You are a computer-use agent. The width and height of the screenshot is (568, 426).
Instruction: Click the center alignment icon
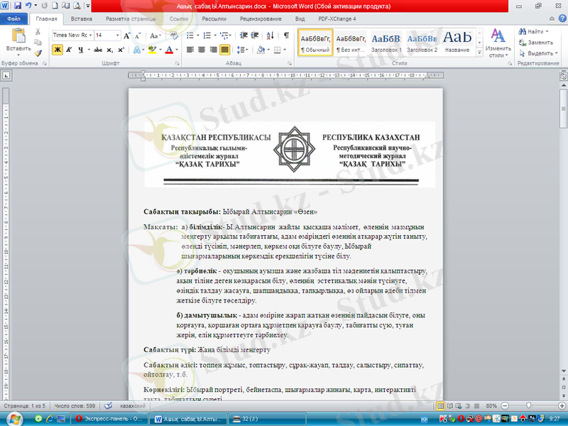202,50
